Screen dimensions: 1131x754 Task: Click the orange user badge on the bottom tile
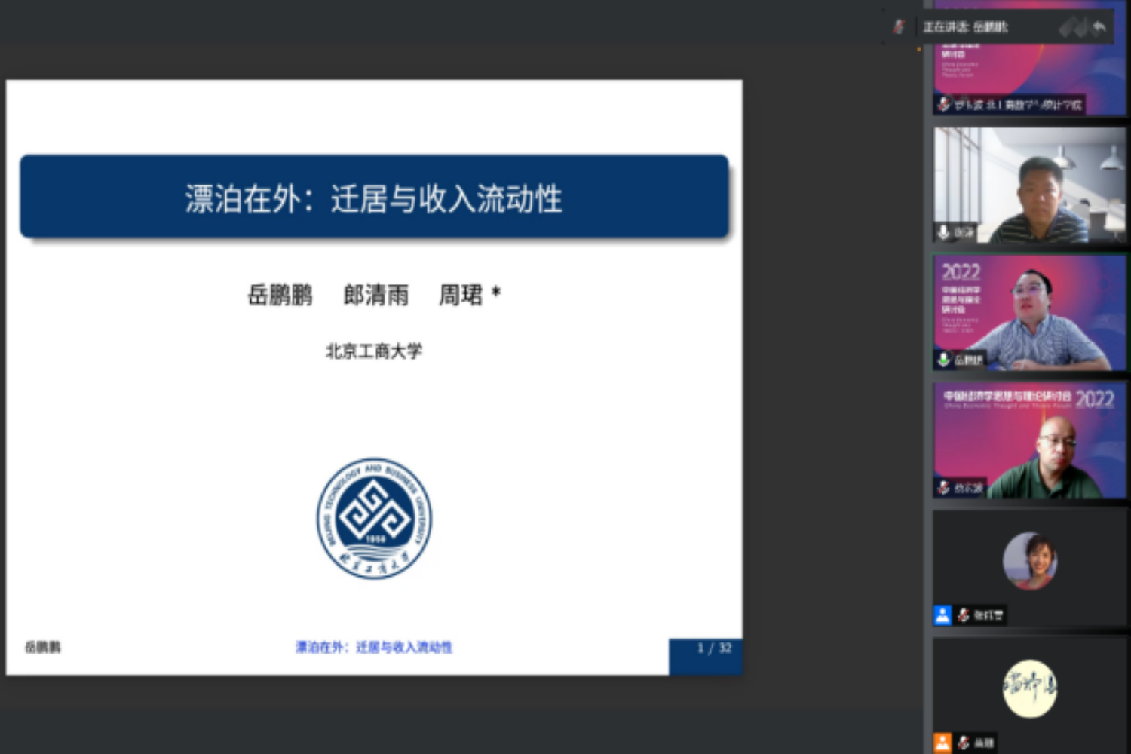942,743
